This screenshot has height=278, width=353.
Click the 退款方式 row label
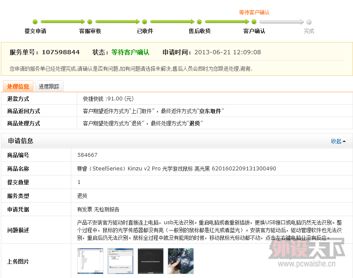(18, 99)
